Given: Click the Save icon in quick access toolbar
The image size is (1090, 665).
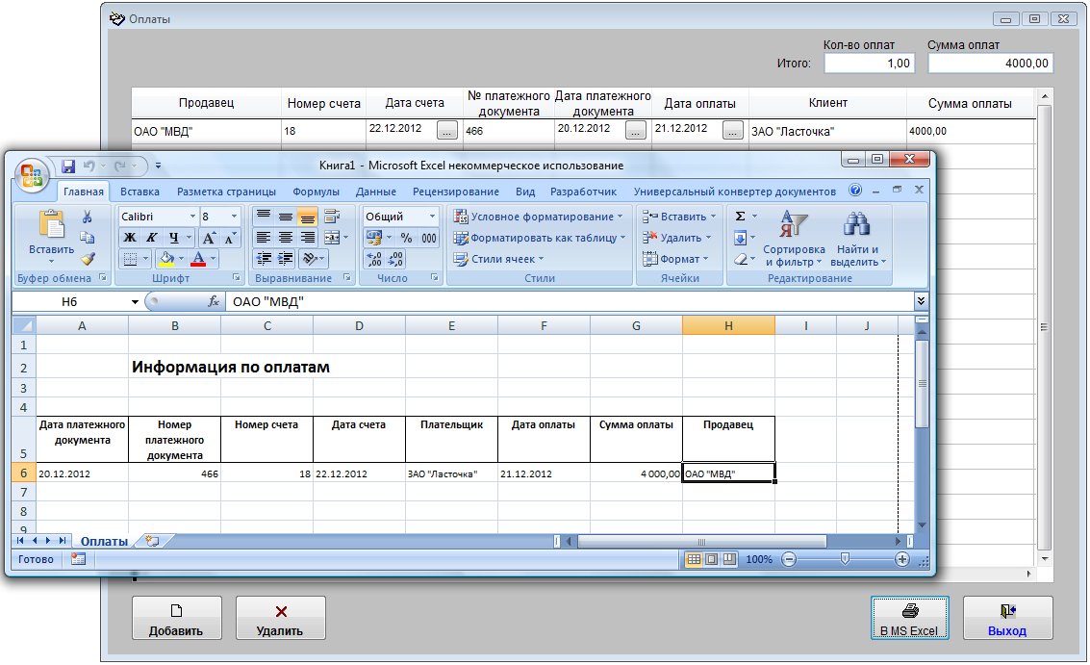Looking at the screenshot, I should click(x=68, y=166).
